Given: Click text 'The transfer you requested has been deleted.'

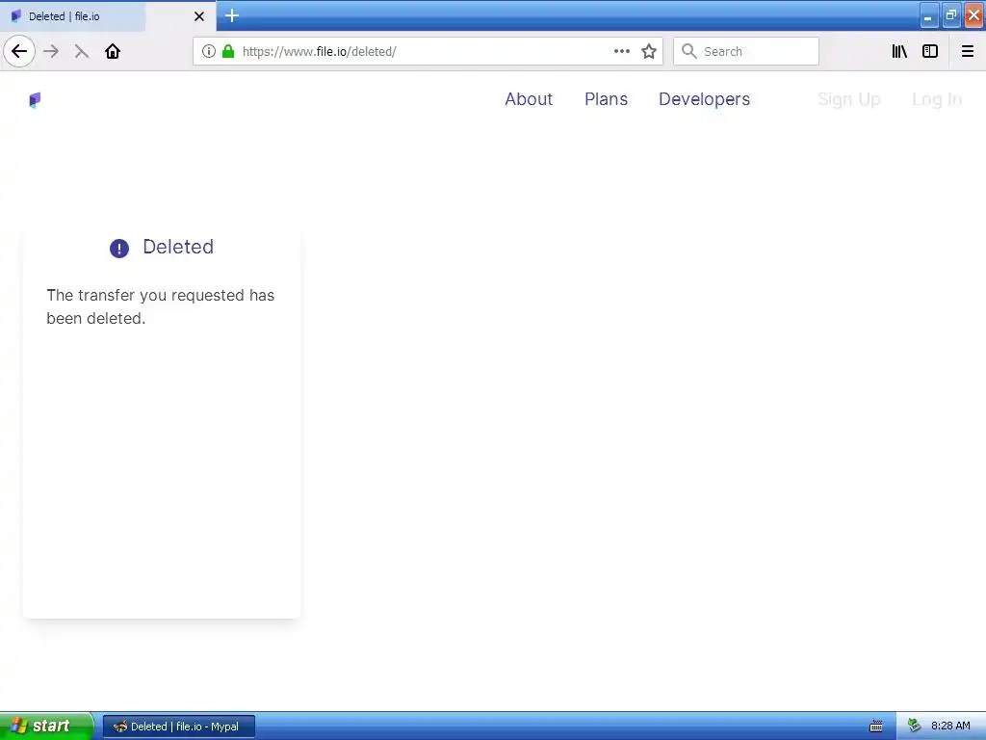Looking at the screenshot, I should [x=161, y=306].
